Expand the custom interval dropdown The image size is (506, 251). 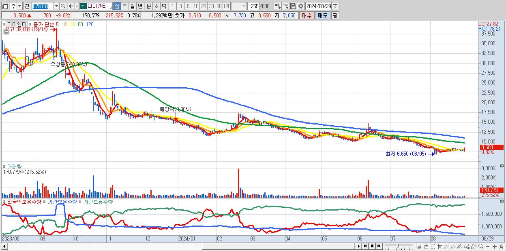click(244, 6)
